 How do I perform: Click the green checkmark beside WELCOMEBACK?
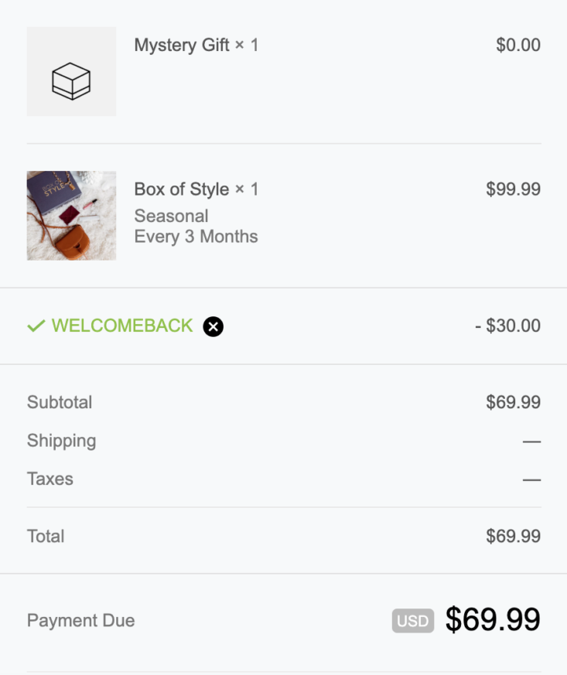pos(36,326)
